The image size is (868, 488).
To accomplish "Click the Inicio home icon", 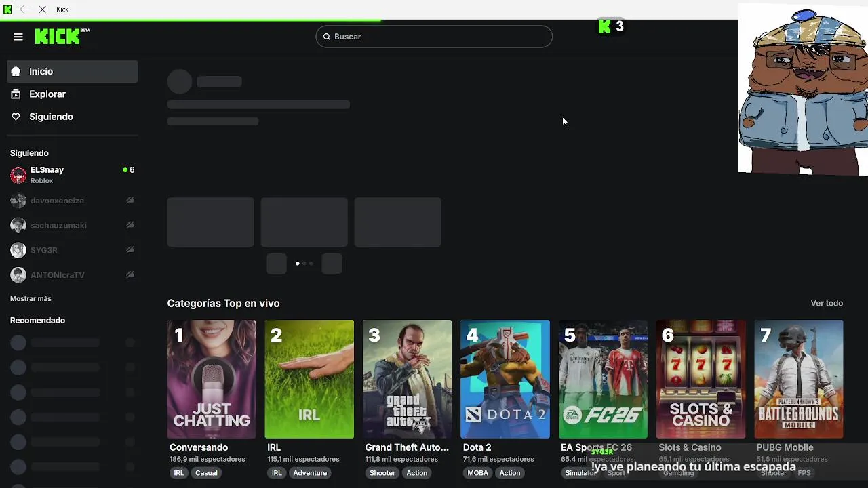I will (x=16, y=71).
